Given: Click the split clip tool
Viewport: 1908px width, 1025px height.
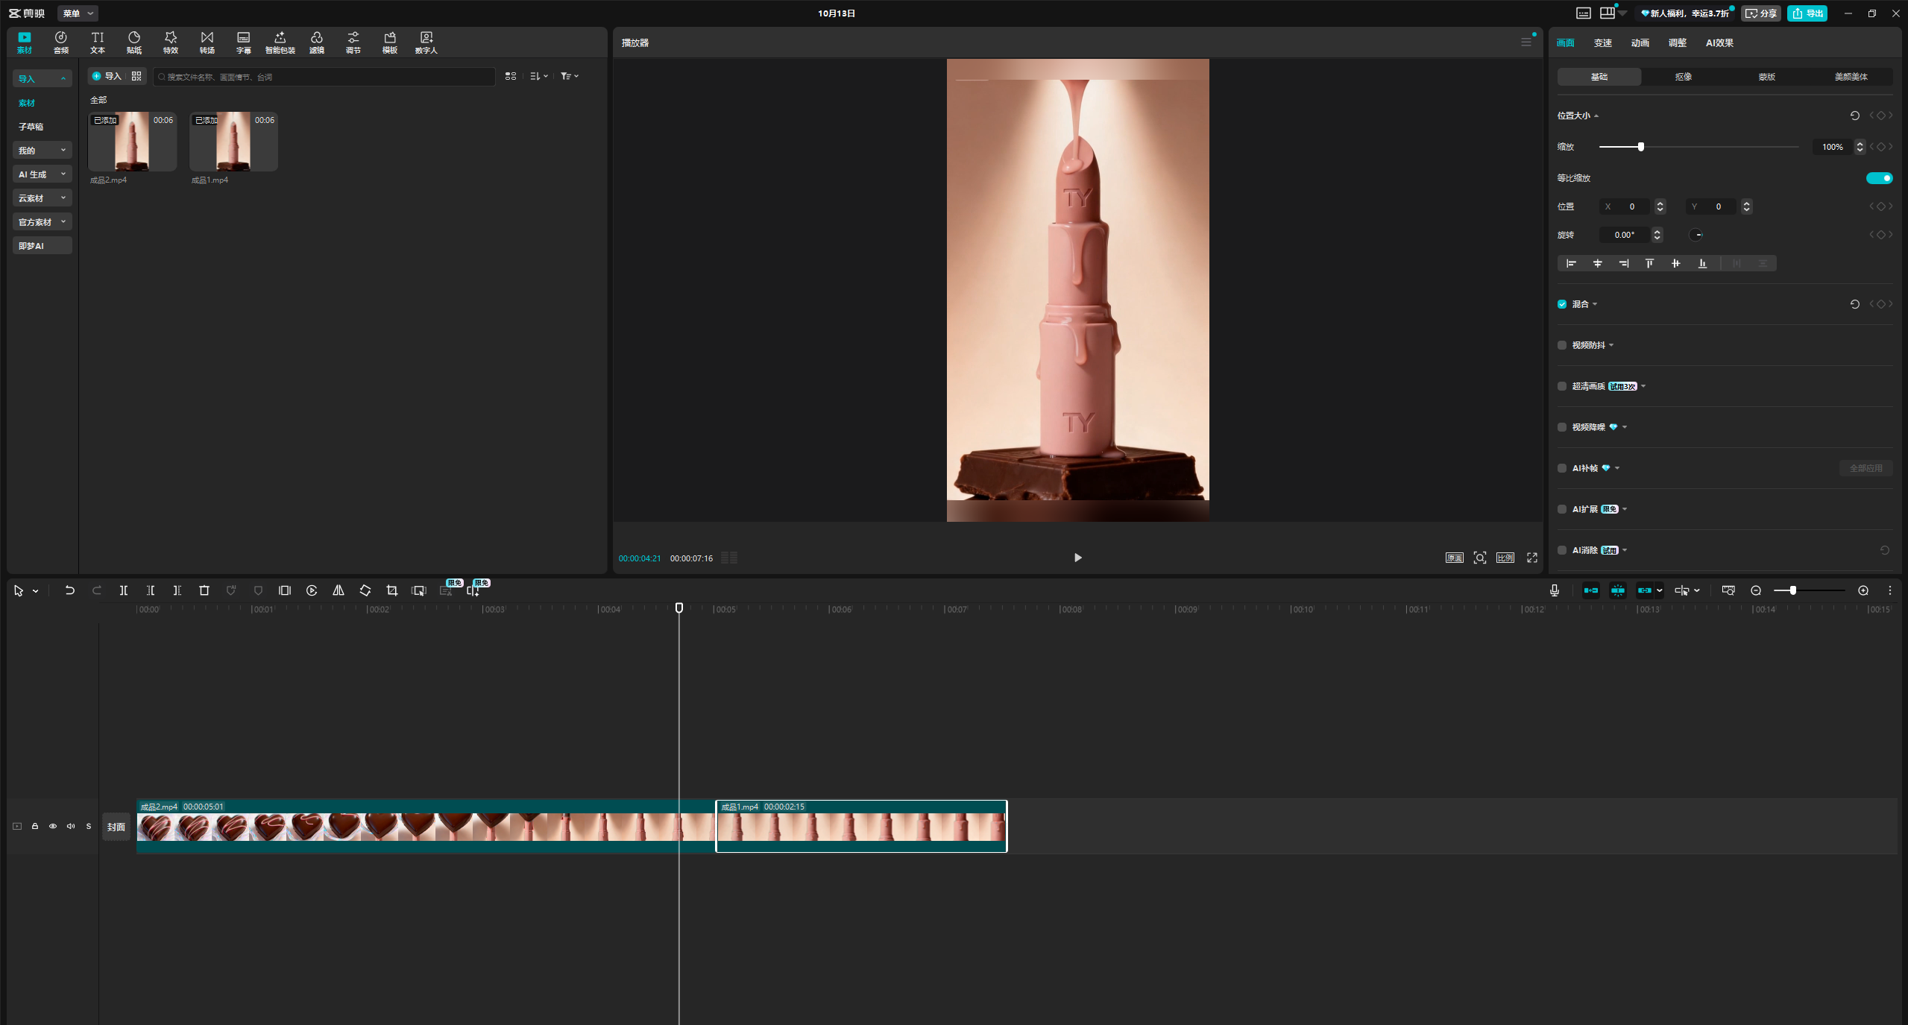Looking at the screenshot, I should tap(124, 590).
